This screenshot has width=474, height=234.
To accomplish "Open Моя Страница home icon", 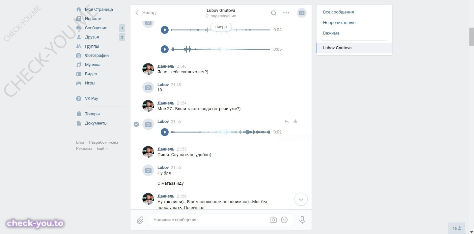I will pos(79,10).
